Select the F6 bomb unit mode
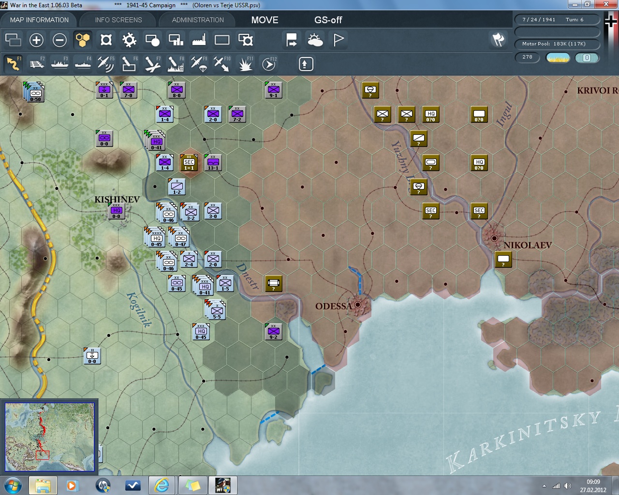Image resolution: width=619 pixels, height=495 pixels. click(x=129, y=64)
